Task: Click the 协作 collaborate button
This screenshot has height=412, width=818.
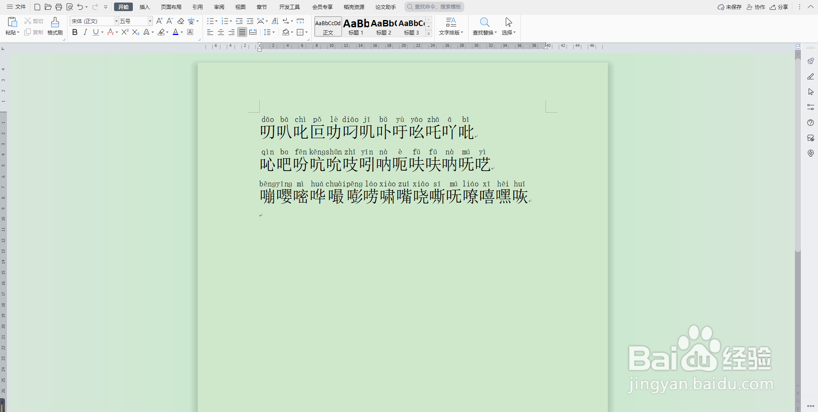Action: pos(756,7)
